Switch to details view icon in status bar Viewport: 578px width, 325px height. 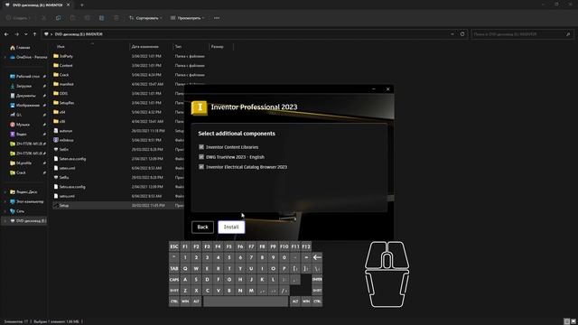pos(567,321)
